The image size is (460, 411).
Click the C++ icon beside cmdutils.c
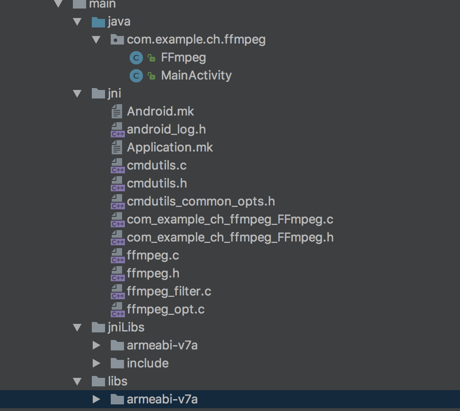[117, 166]
